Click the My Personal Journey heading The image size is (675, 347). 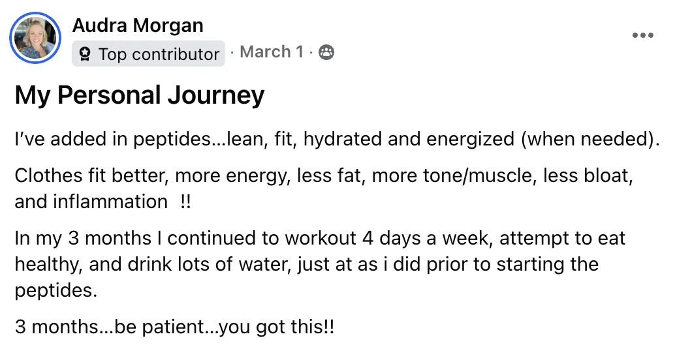click(x=140, y=95)
